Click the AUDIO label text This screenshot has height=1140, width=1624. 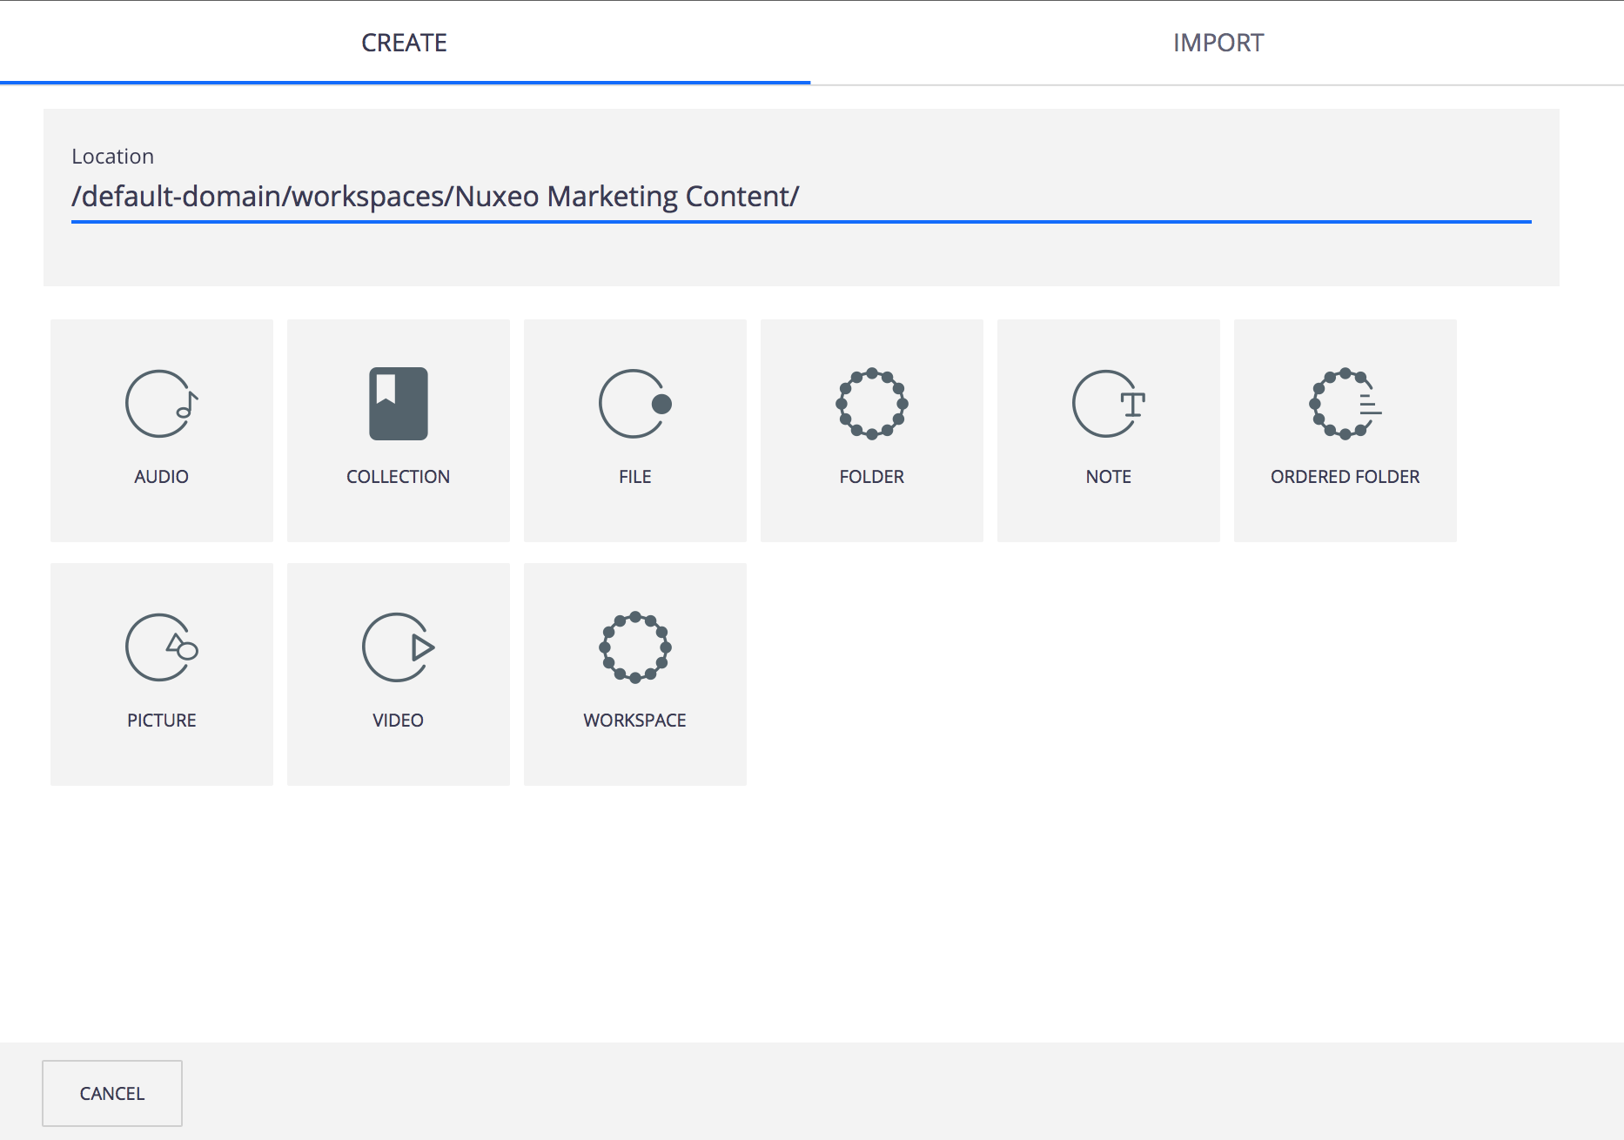[x=162, y=477]
